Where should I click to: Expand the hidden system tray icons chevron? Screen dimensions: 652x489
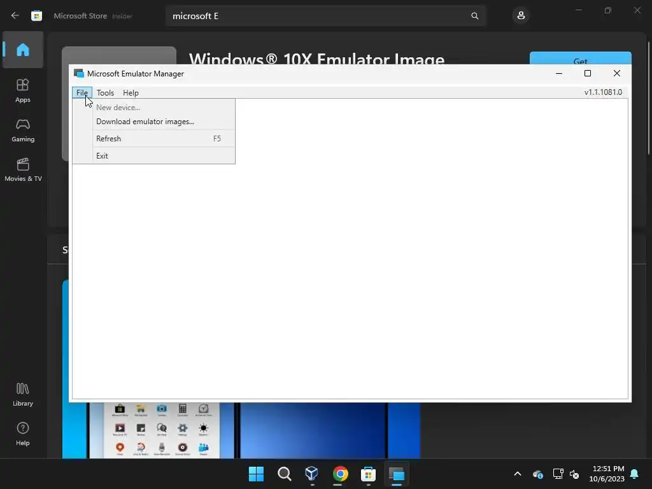[518, 474]
